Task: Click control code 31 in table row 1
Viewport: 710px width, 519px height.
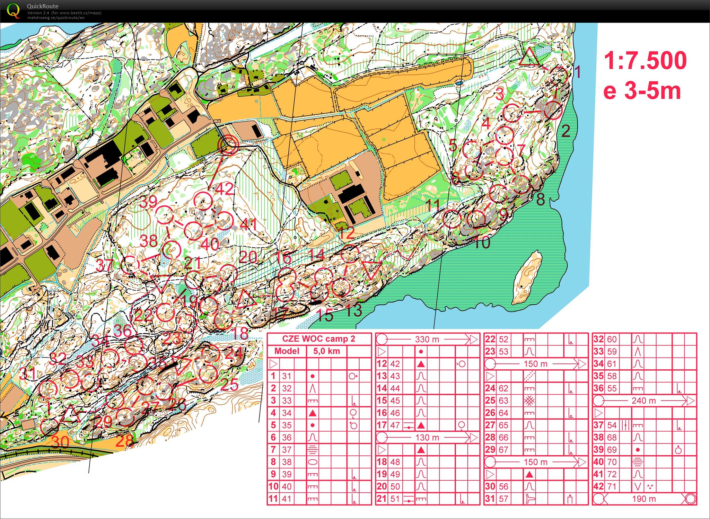Action: pos(287,376)
